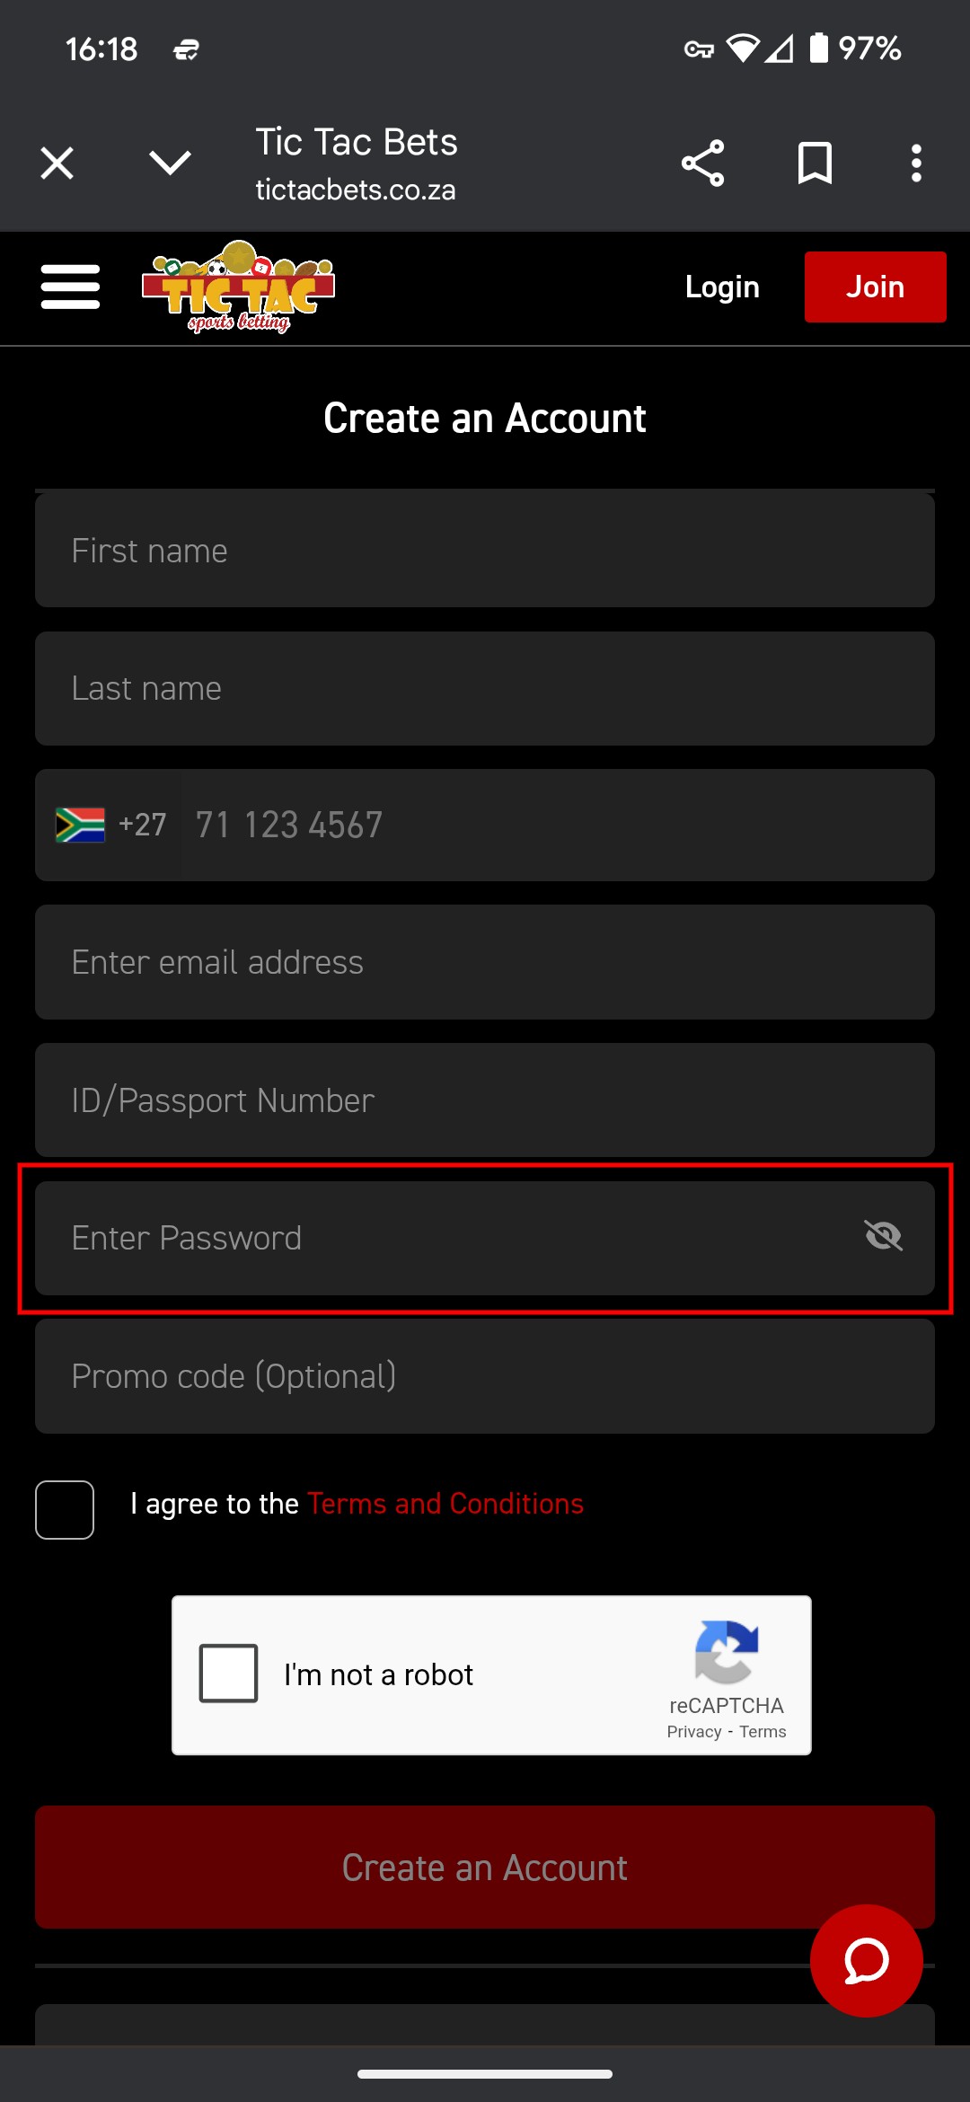Tap the red Join button
Screen dimensions: 970x2102
[876, 287]
